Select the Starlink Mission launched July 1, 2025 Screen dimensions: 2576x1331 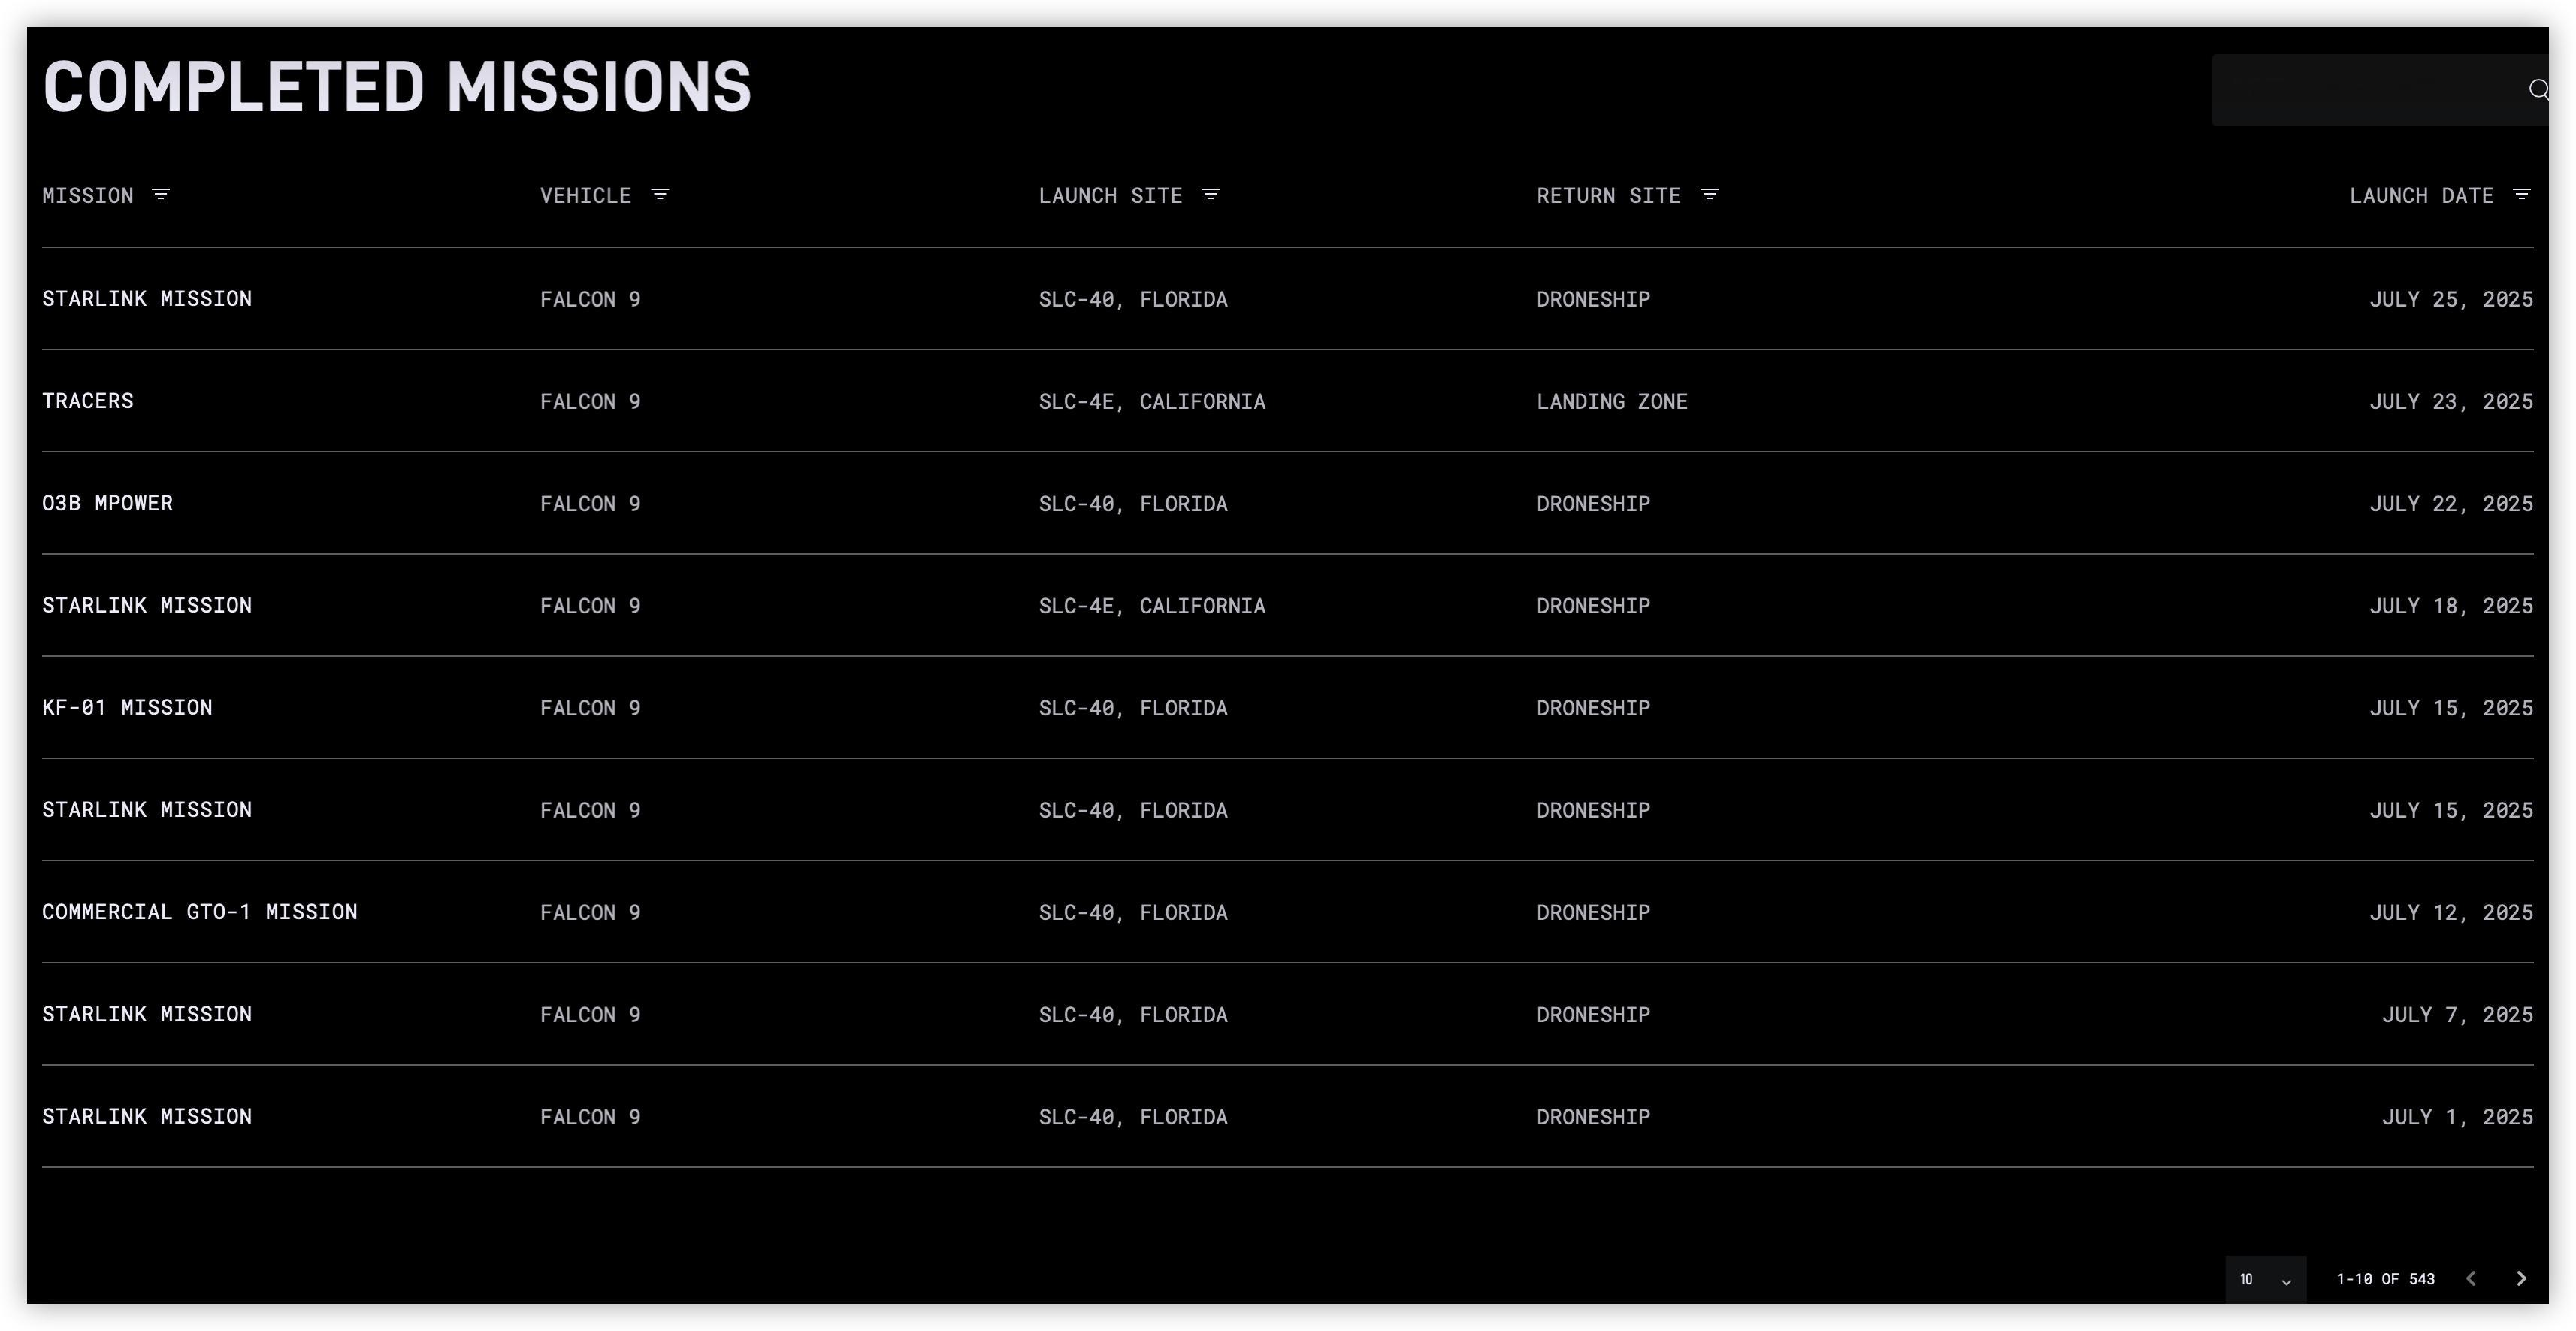1288,1116
